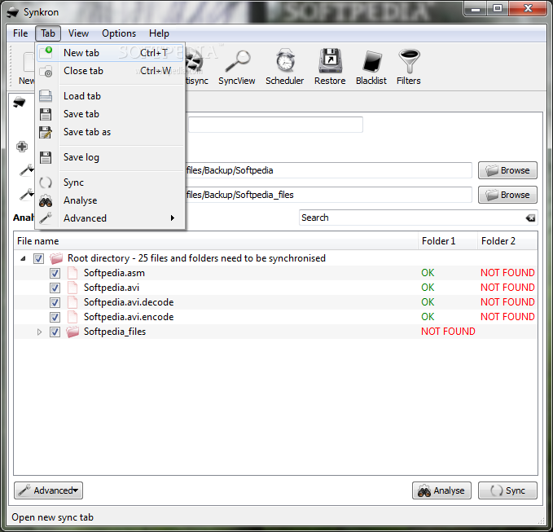Viewport: 553px width, 532px height.
Task: Choose Load tab from the menu
Action: (x=110, y=96)
